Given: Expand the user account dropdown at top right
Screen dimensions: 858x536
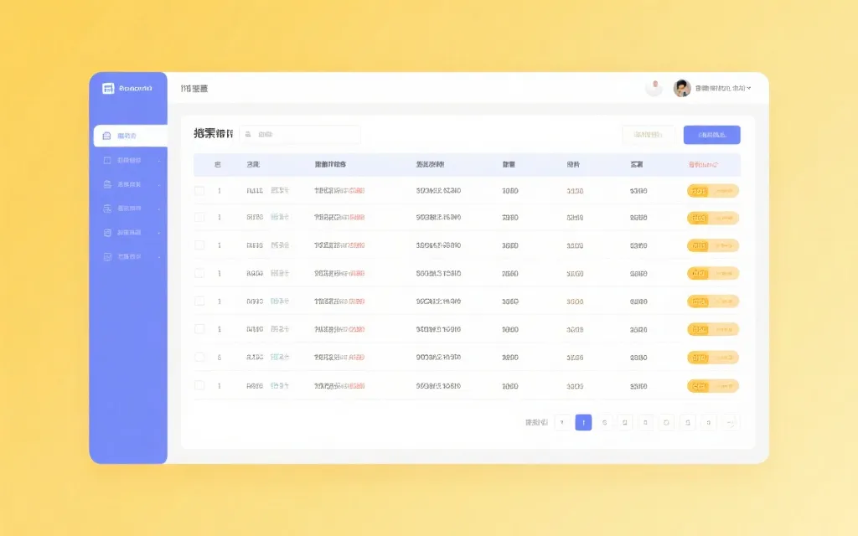Looking at the screenshot, I should coord(748,88).
